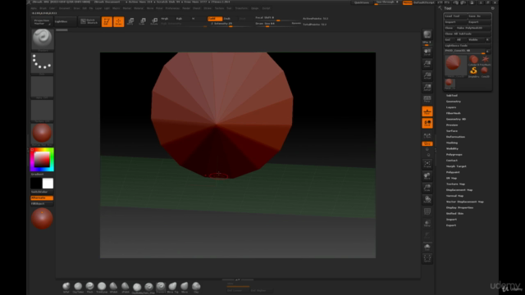Expand the Deformation section
Image resolution: width=525 pixels, height=295 pixels.
click(455, 137)
